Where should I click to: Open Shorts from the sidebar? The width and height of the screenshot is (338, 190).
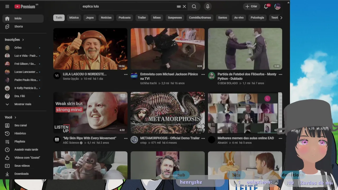click(x=23, y=26)
